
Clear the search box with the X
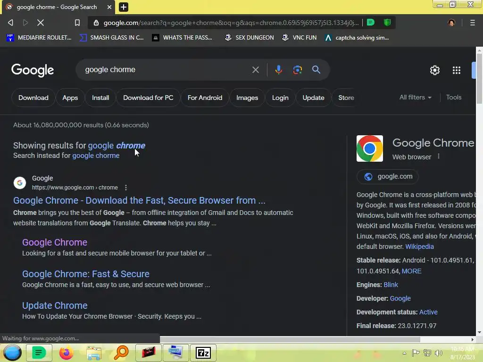tap(255, 70)
